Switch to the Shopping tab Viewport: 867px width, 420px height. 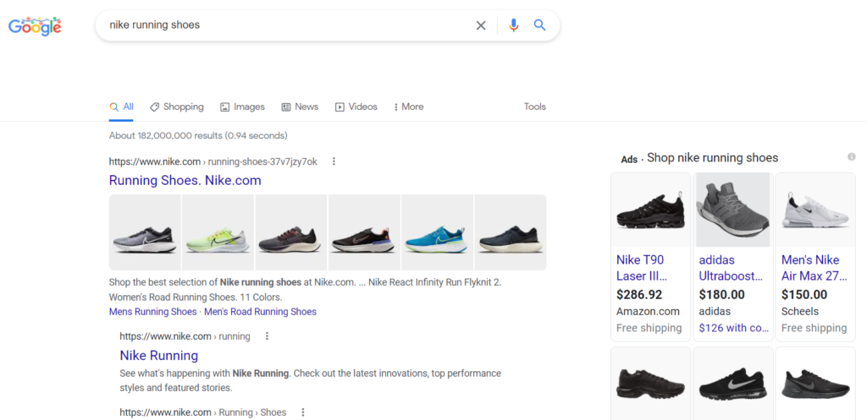(x=177, y=107)
